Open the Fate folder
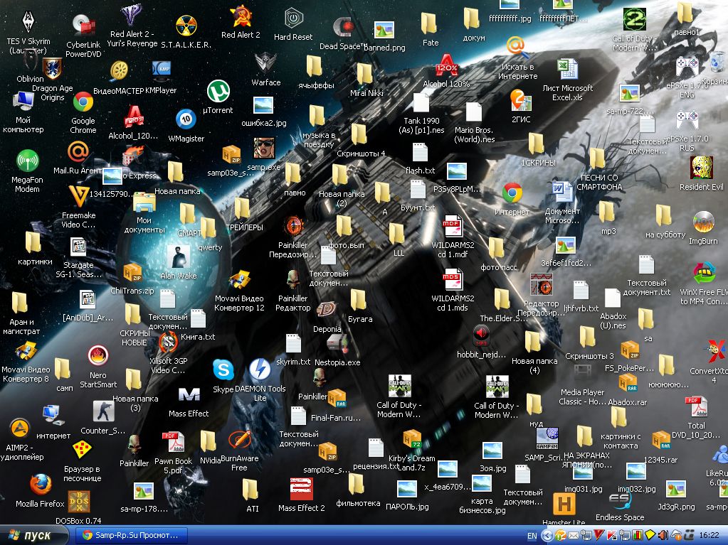This screenshot has height=545, width=728. tap(429, 24)
